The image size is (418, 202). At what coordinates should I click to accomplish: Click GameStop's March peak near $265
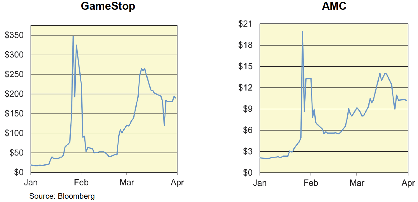click(142, 69)
